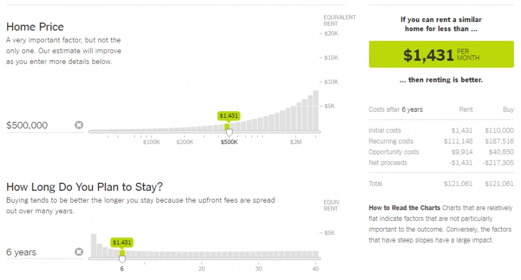Viewport: 521px width, 280px height.
Task: Click the Net proceeds row
Action: (441, 163)
